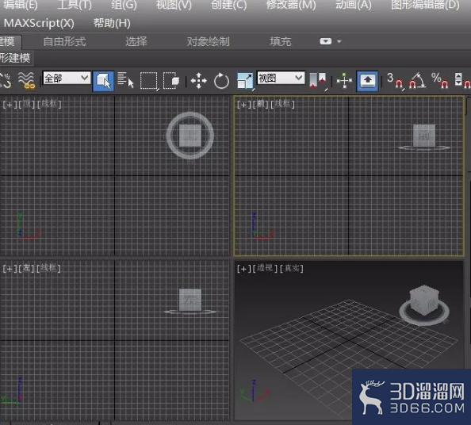Viewport: 471px width, 425px height.
Task: Open Select by Name list
Action: click(125, 80)
